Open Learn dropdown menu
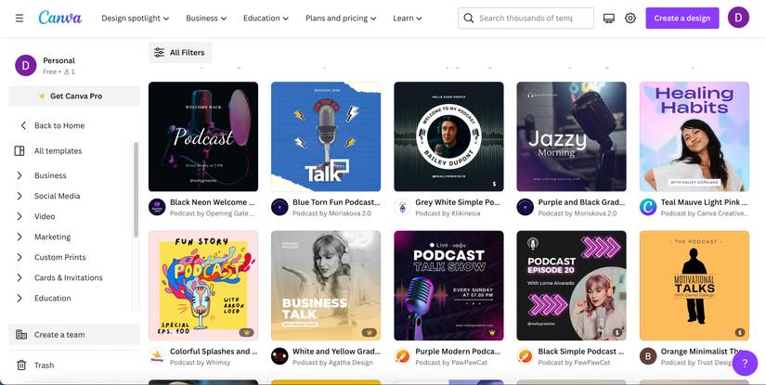 (x=408, y=18)
